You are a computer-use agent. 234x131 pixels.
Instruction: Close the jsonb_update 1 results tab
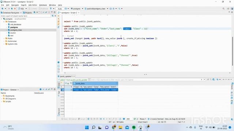coord(74,76)
